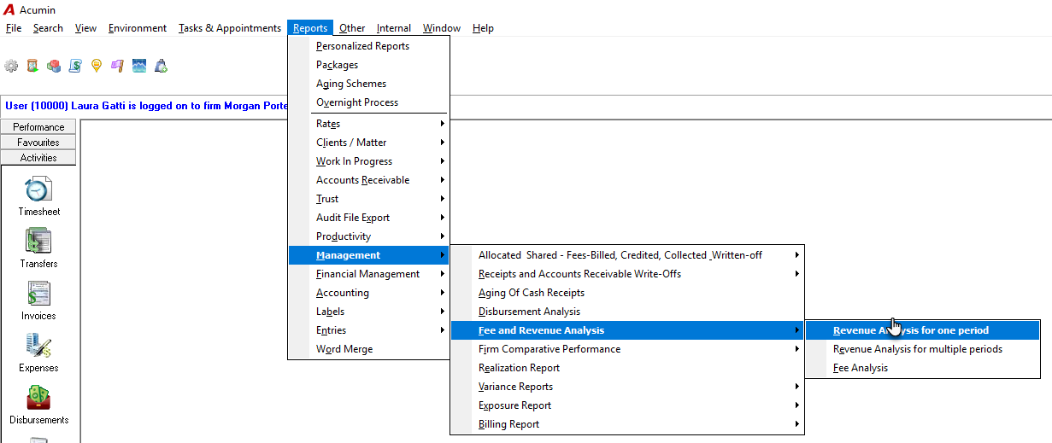Open the Window menu
The height and width of the screenshot is (443, 1052).
[x=442, y=28]
